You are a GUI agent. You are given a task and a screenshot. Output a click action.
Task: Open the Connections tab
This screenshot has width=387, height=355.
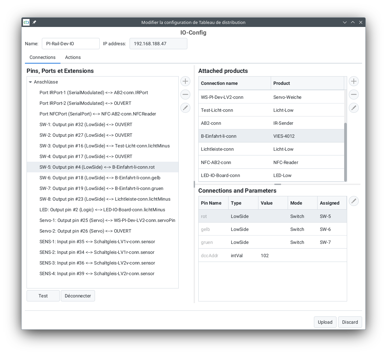pyautogui.click(x=43, y=57)
